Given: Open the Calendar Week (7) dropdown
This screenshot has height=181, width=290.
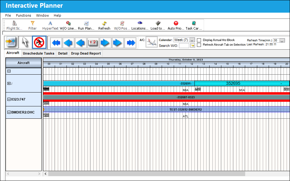Looking at the screenshot, I should 192,40.
